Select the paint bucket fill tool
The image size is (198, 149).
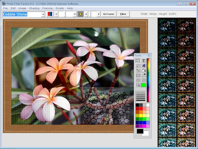(144, 70)
